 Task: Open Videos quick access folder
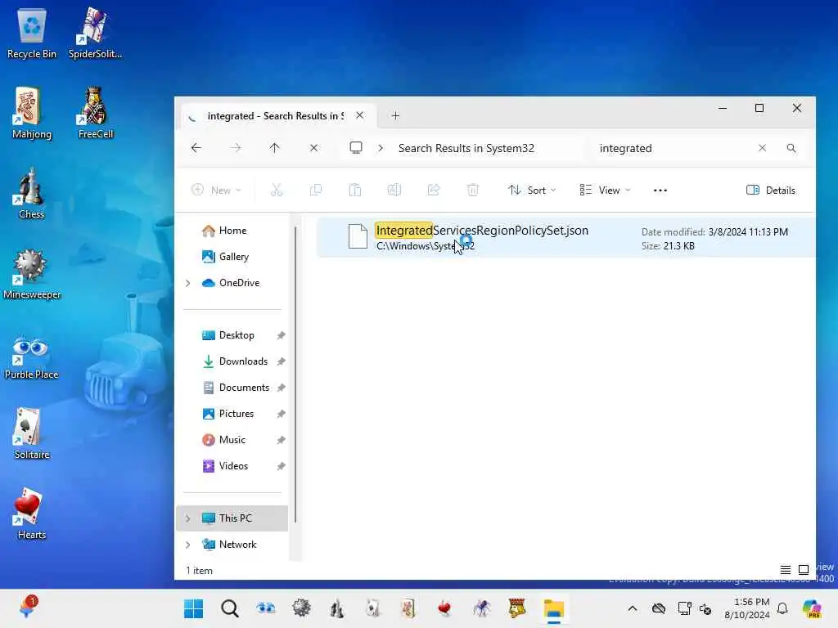tap(233, 465)
